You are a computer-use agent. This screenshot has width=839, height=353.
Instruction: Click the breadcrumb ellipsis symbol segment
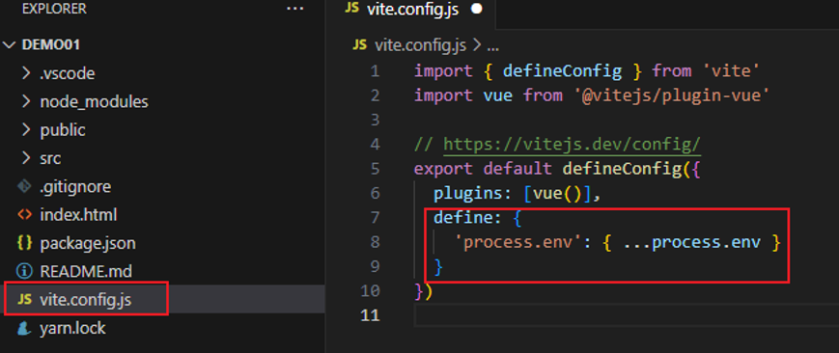pos(492,47)
